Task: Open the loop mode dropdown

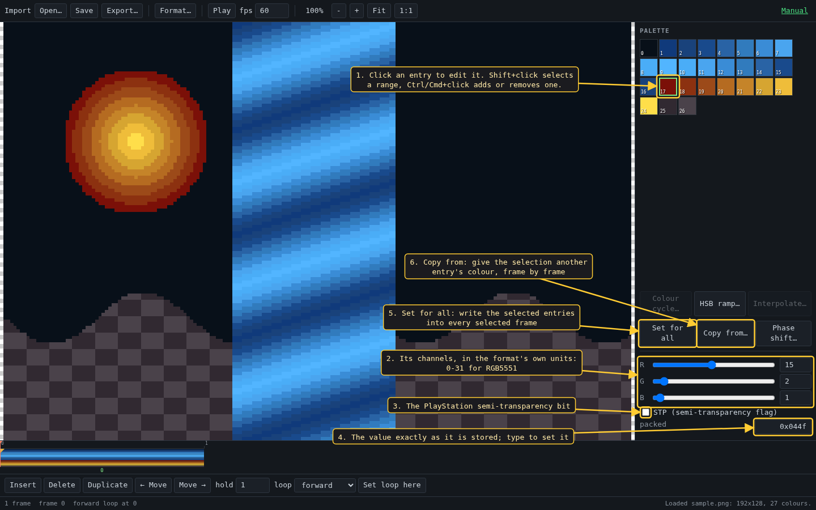Action: [325, 485]
